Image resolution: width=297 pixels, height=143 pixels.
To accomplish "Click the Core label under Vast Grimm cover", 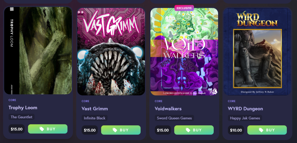I will [x=85, y=101].
